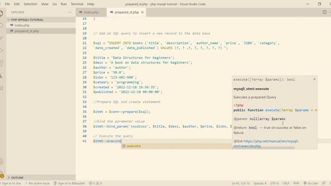This screenshot has height=186, width=331.
Task: Change file encoding via UTF-8
Action: (x=275, y=183)
